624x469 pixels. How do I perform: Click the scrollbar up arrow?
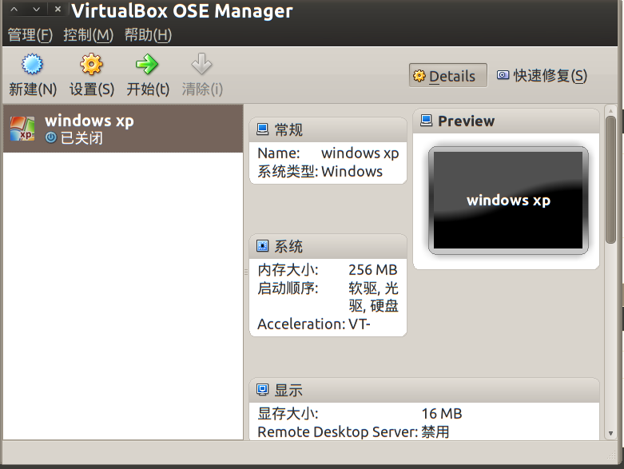[x=610, y=110]
